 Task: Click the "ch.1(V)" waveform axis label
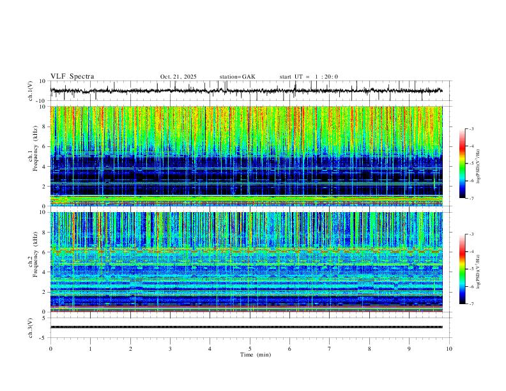[x=31, y=91]
